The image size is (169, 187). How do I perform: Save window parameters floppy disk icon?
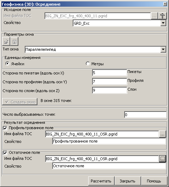tap(14, 42)
